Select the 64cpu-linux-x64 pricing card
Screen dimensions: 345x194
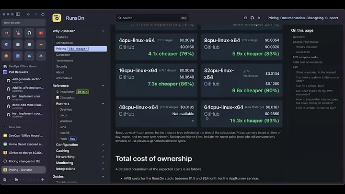click(x=241, y=114)
